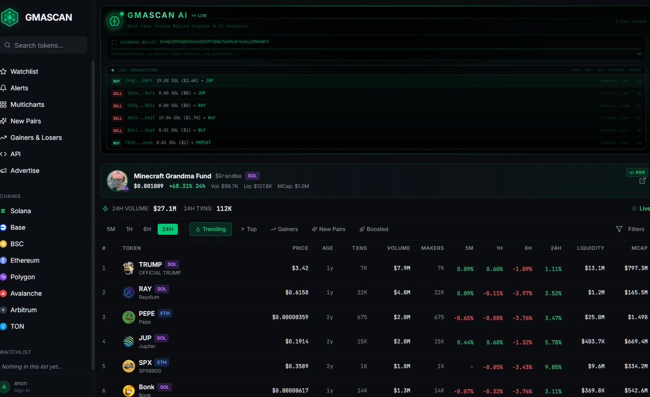Click the Live status indicator
The width and height of the screenshot is (650, 397).
click(x=640, y=209)
